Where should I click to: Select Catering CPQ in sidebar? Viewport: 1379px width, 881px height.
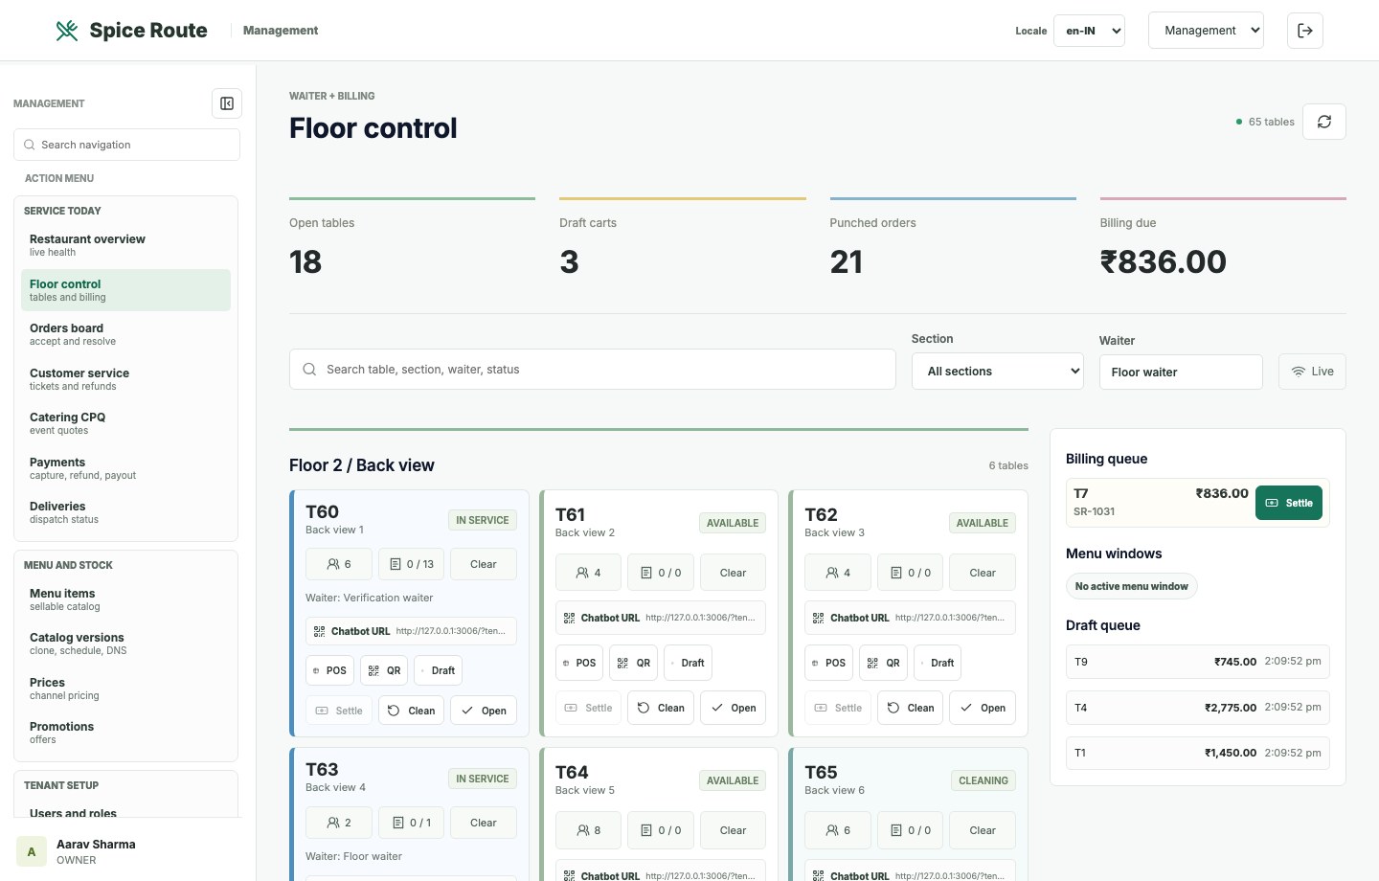(x=125, y=423)
